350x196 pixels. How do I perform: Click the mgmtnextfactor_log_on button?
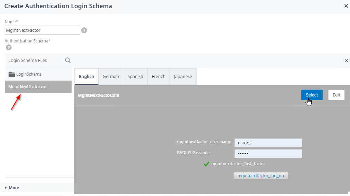click(261, 176)
